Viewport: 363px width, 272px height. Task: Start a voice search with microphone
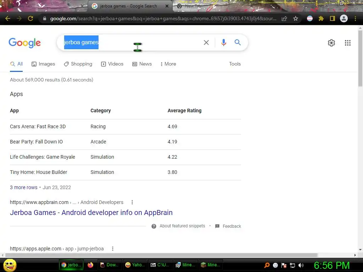(223, 42)
